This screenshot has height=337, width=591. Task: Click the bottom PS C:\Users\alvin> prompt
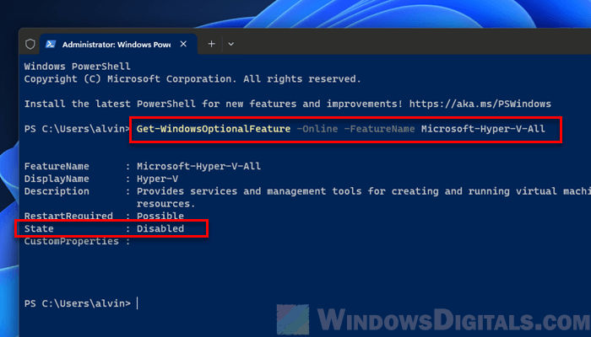click(78, 303)
